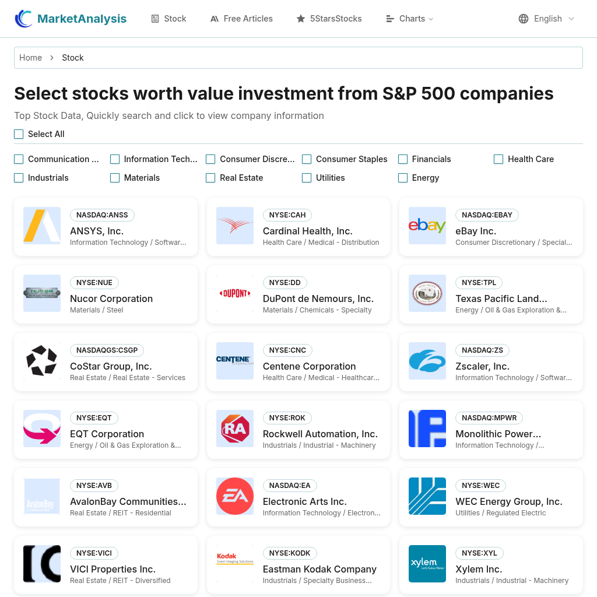Click the MarketAnalysis crescent logo icon
Viewport: 597px width, 597px height.
point(23,19)
